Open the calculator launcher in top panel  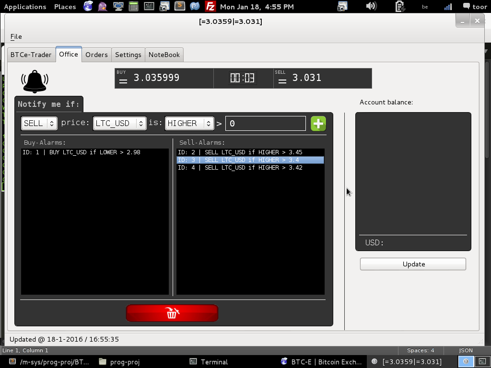point(133,6)
